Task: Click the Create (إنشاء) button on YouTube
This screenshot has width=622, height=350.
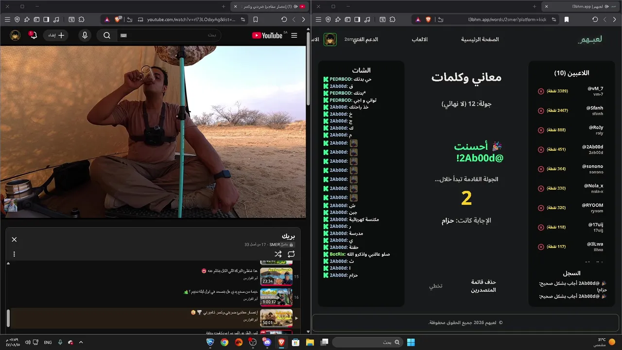Action: coord(56,35)
